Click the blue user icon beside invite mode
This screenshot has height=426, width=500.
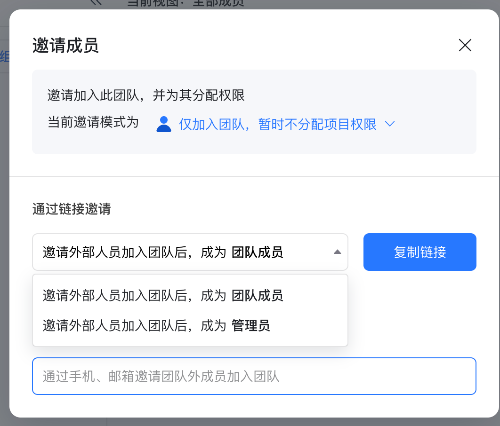click(x=164, y=124)
